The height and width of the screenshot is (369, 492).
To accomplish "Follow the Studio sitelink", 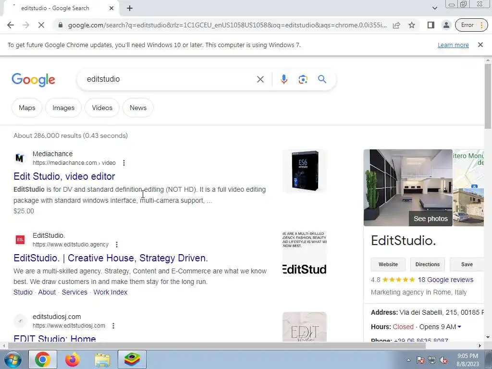I will (x=23, y=292).
